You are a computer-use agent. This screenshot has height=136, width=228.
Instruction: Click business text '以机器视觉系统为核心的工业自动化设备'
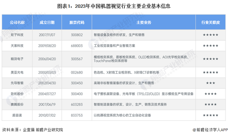pyautogui.click(x=122, y=115)
